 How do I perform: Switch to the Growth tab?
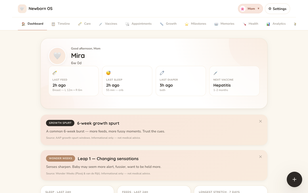click(x=168, y=24)
